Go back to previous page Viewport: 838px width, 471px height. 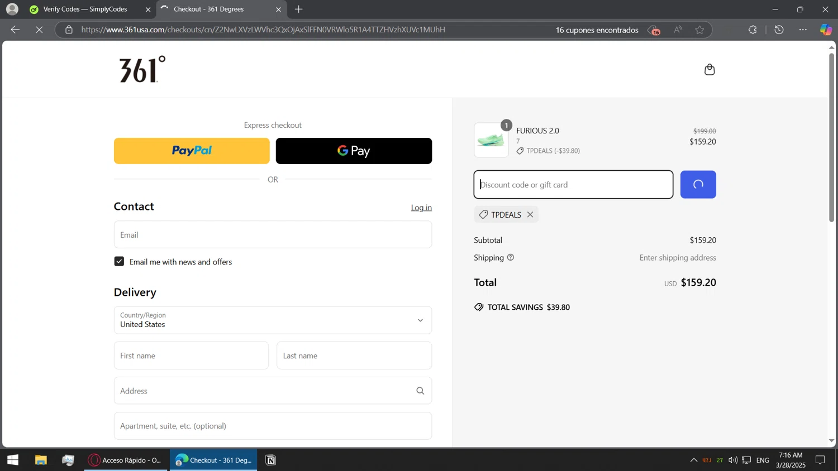(15, 30)
